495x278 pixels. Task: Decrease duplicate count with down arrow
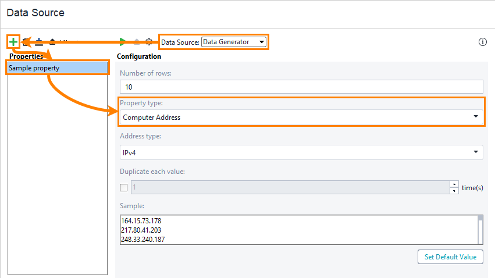(x=454, y=191)
